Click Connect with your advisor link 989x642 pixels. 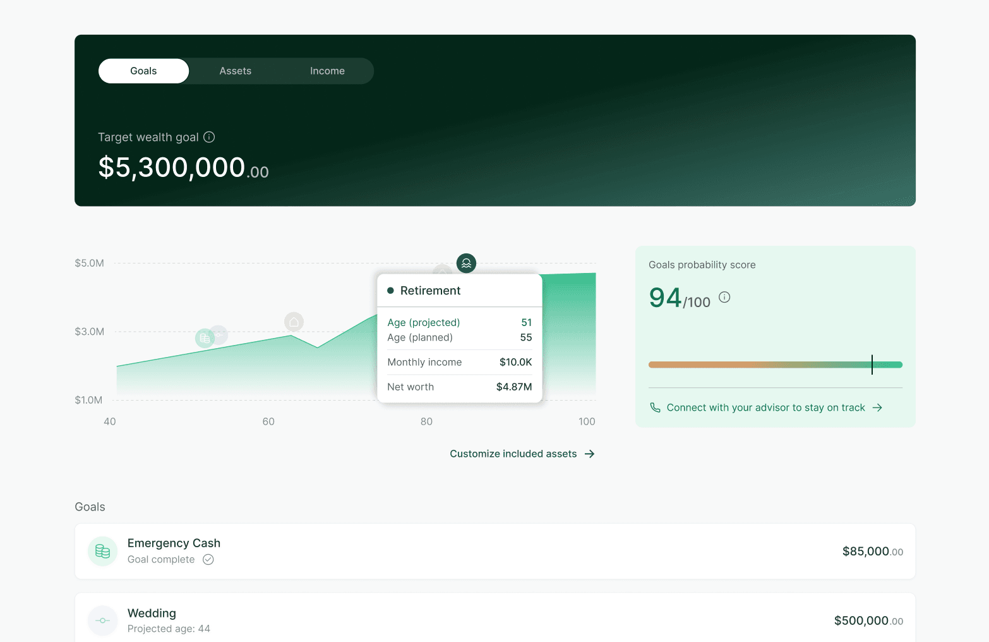coord(765,408)
